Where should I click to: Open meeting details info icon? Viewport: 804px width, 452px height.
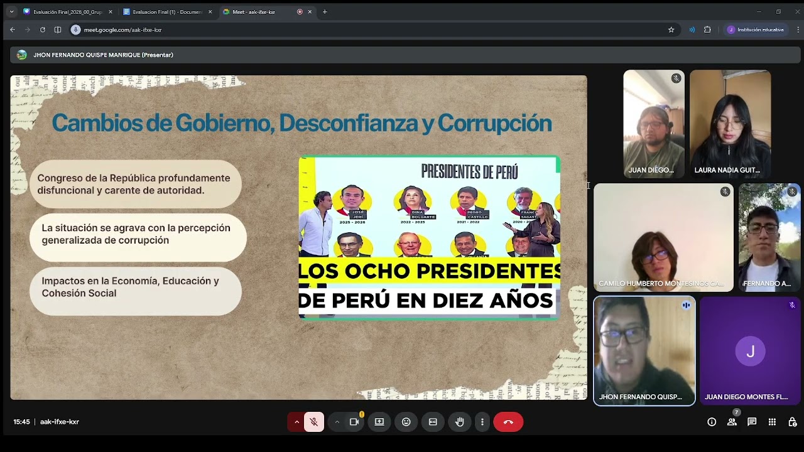pos(712,422)
